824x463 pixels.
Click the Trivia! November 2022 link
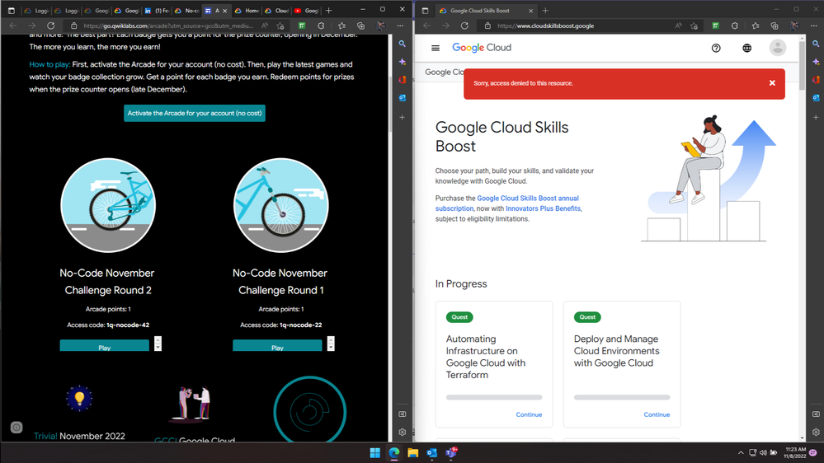click(79, 436)
